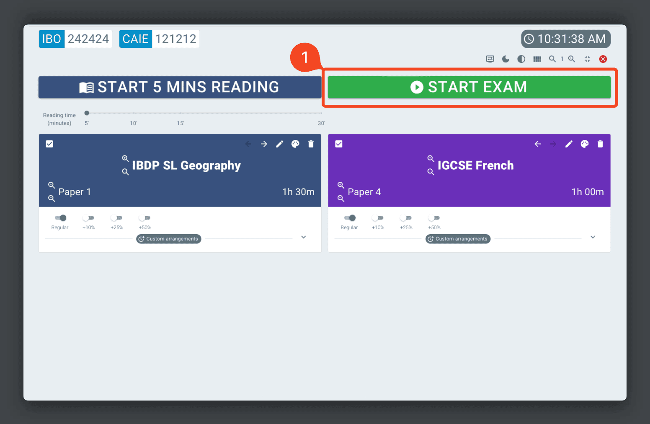Exit fullscreen using the collapse icon
The image size is (650, 424).
point(587,59)
